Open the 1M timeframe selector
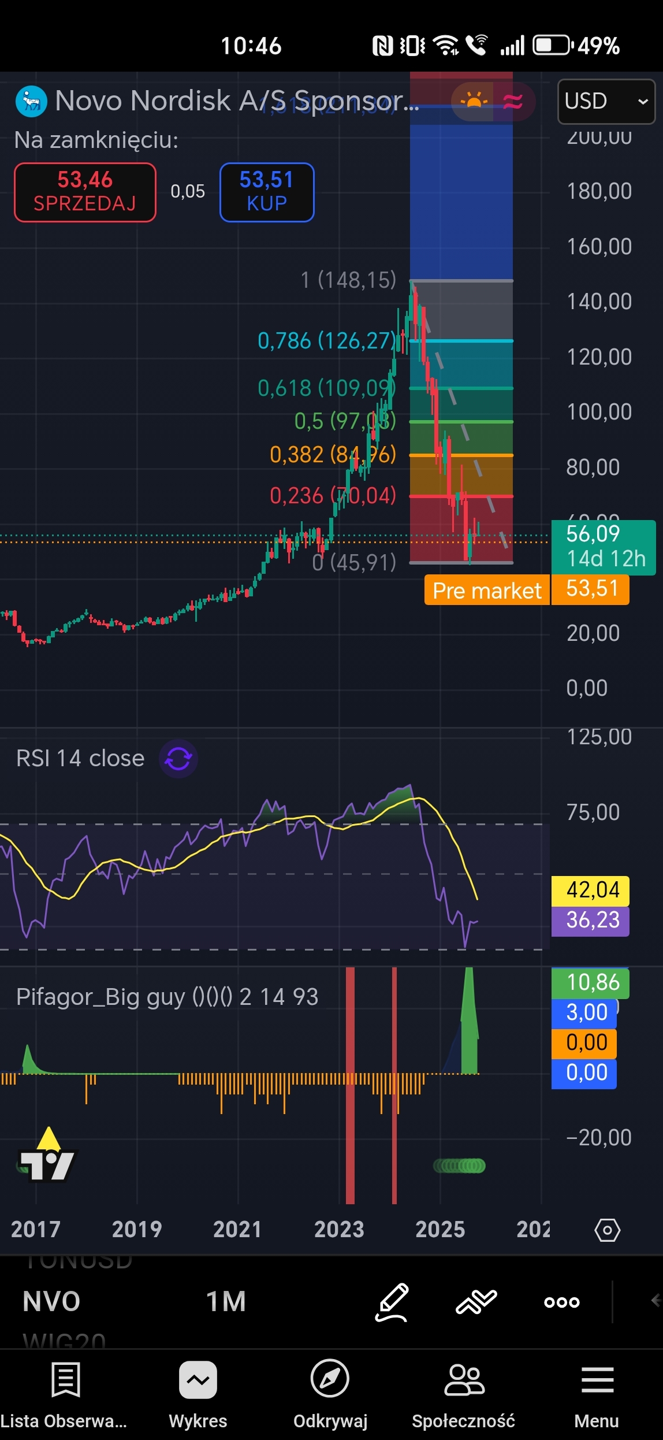The image size is (663, 1440). 226,1302
